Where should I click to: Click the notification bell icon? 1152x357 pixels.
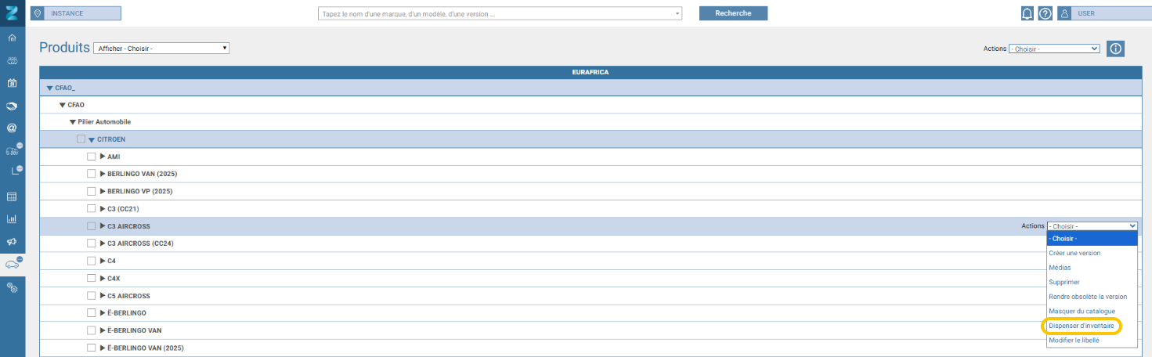[x=1027, y=13]
